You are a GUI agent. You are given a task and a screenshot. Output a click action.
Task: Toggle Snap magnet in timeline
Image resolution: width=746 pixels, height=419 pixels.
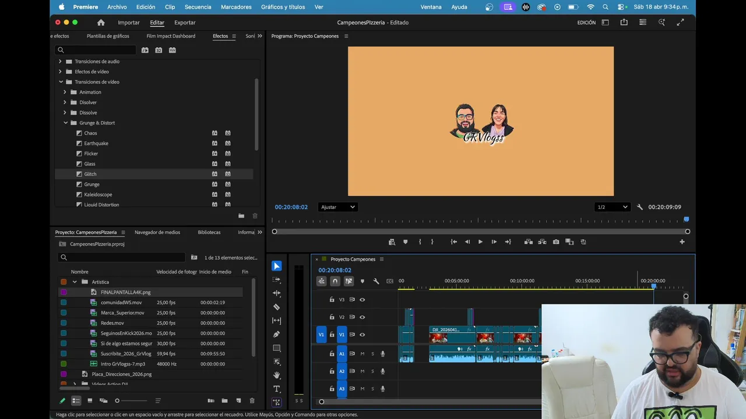pyautogui.click(x=335, y=281)
